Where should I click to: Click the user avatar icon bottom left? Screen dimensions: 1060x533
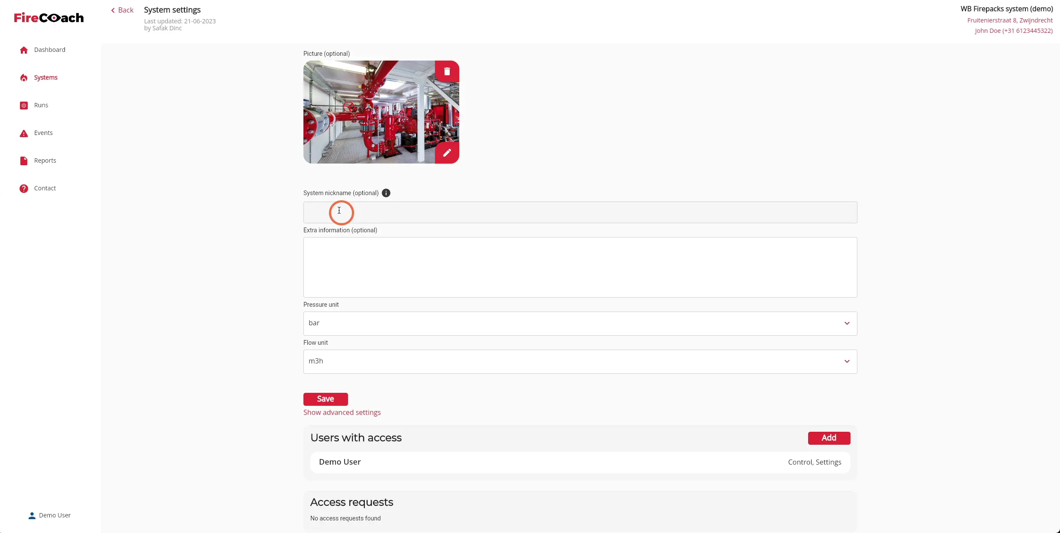32,516
